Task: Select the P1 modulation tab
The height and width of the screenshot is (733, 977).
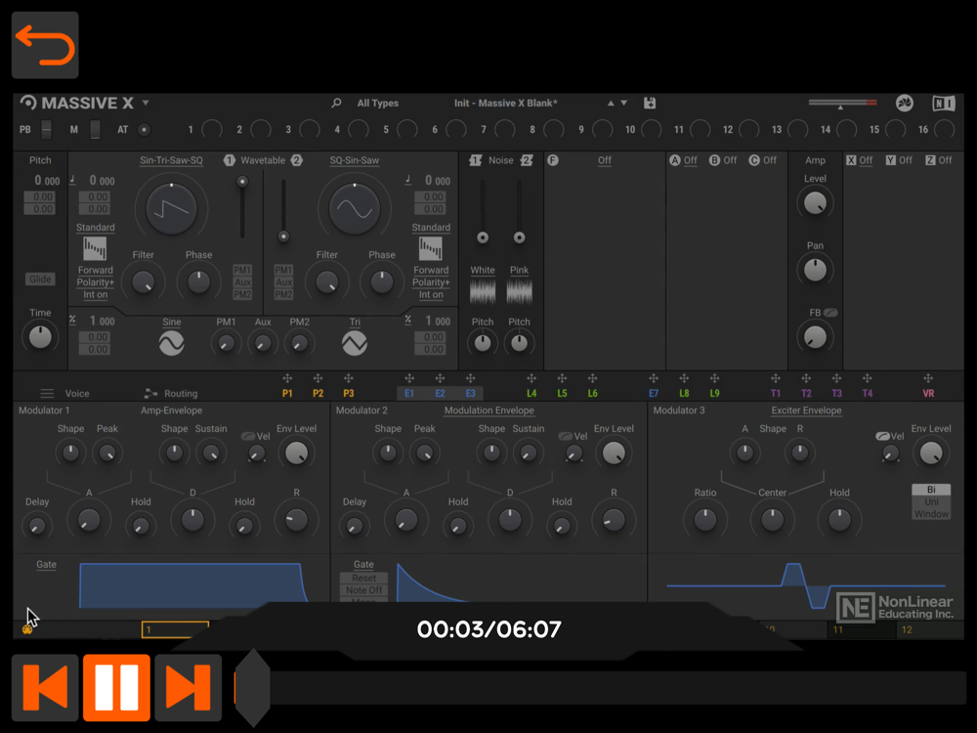Action: [287, 393]
